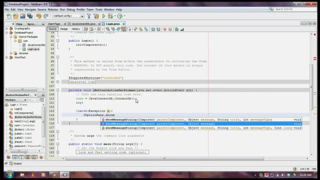The height and width of the screenshot is (180, 320).
Task: Click the New File toolbar icon
Action: 9,16
